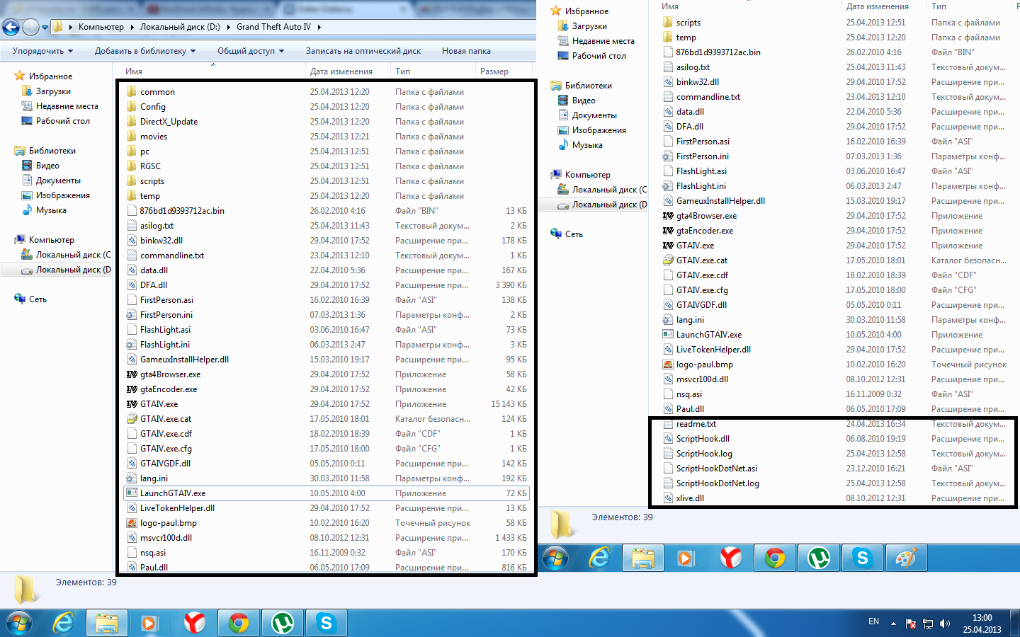1020x637 pixels.
Task: Open Skype from bottom taskbar
Action: pyautogui.click(x=327, y=623)
